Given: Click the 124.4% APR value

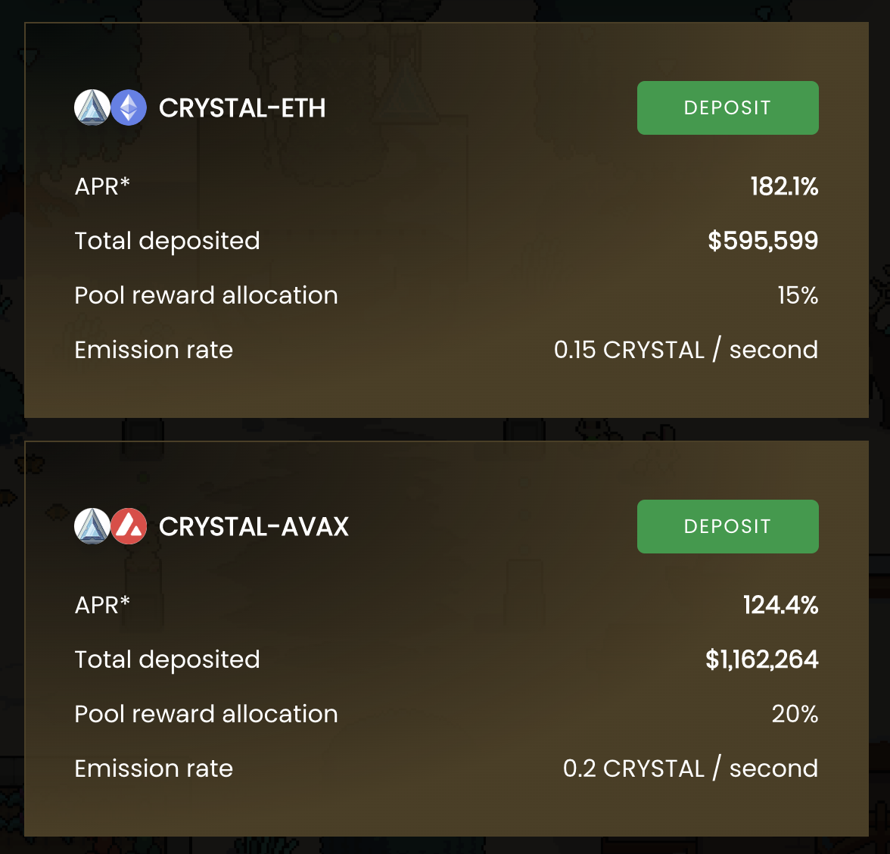Looking at the screenshot, I should click(781, 605).
